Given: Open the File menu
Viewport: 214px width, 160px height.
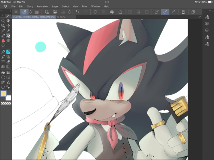Looking at the screenshot, I should (13, 6).
